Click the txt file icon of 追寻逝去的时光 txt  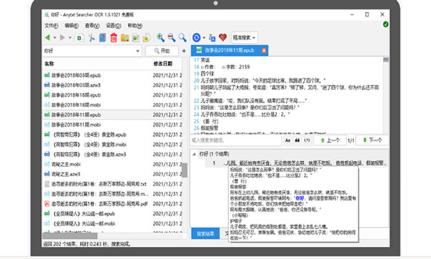(47, 184)
